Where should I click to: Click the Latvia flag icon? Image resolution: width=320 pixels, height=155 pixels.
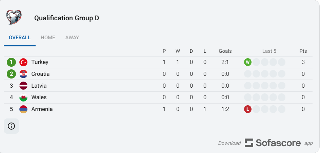[x=23, y=86]
